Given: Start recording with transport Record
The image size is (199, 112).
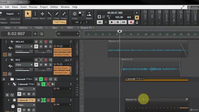Looking at the screenshot, I should point(131,22).
